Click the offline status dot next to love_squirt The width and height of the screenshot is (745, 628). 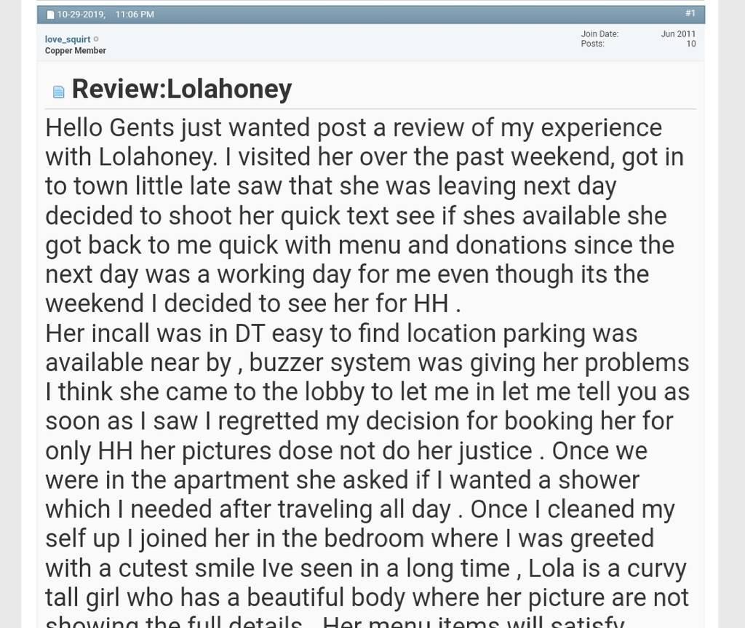tap(96, 39)
